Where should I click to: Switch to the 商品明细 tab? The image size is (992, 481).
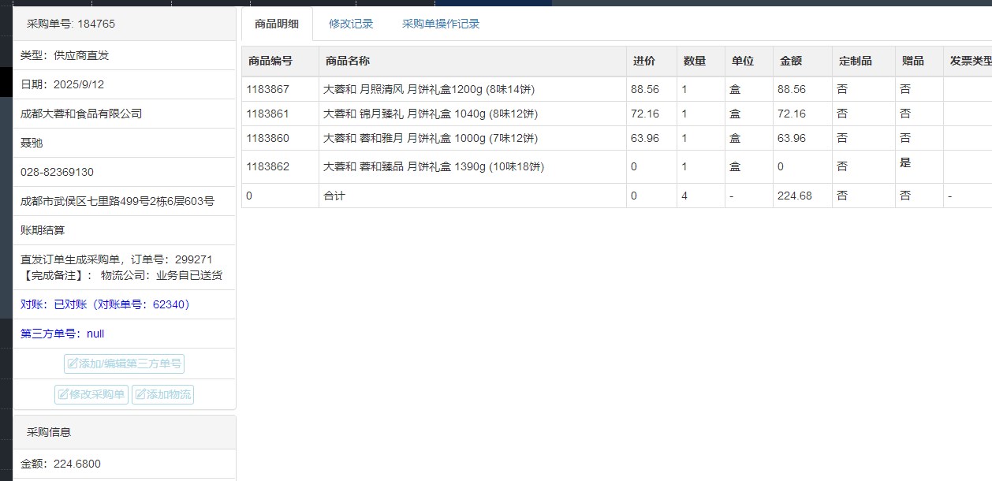pyautogui.click(x=276, y=24)
